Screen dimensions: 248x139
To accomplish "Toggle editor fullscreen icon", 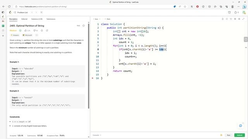I will (243, 19).
